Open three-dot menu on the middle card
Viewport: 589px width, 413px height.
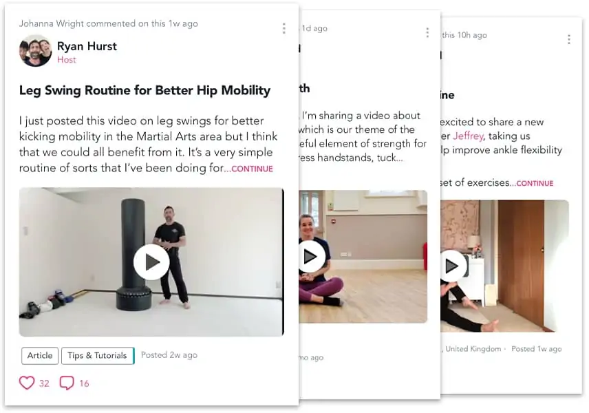coord(427,32)
